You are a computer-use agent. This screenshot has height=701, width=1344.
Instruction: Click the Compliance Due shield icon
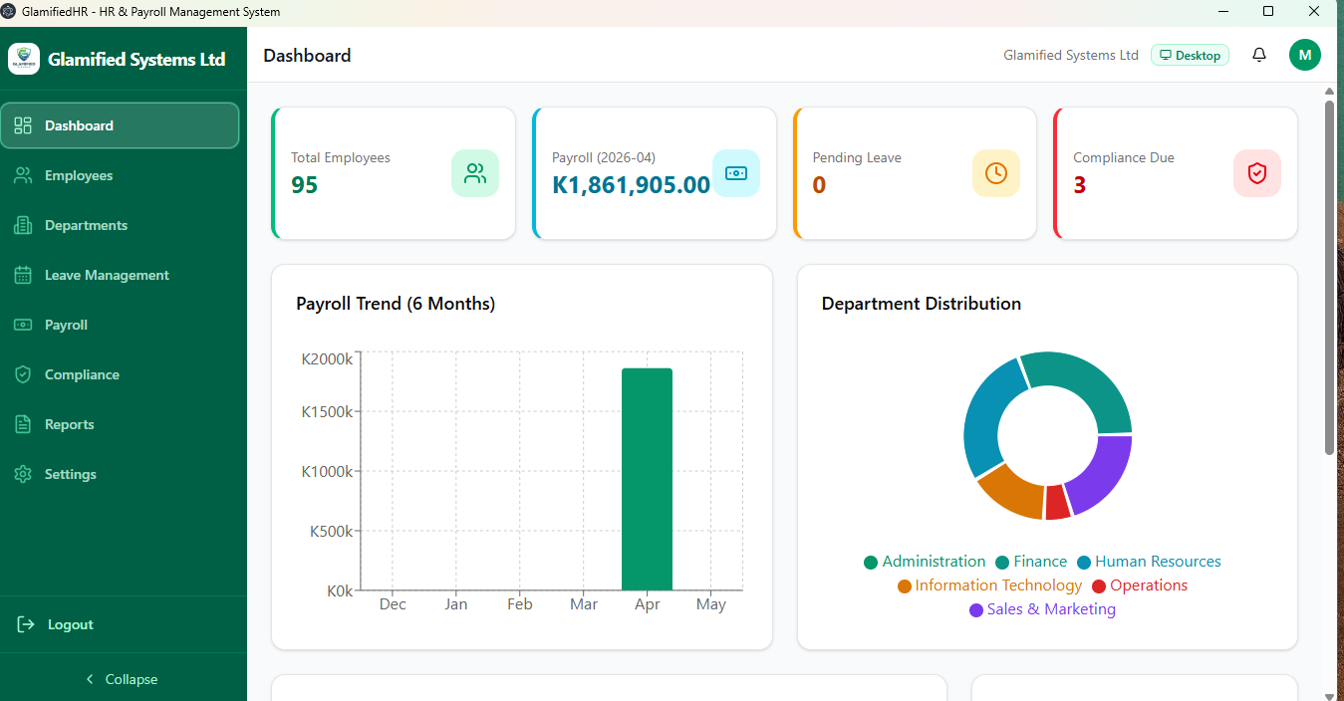1257,173
